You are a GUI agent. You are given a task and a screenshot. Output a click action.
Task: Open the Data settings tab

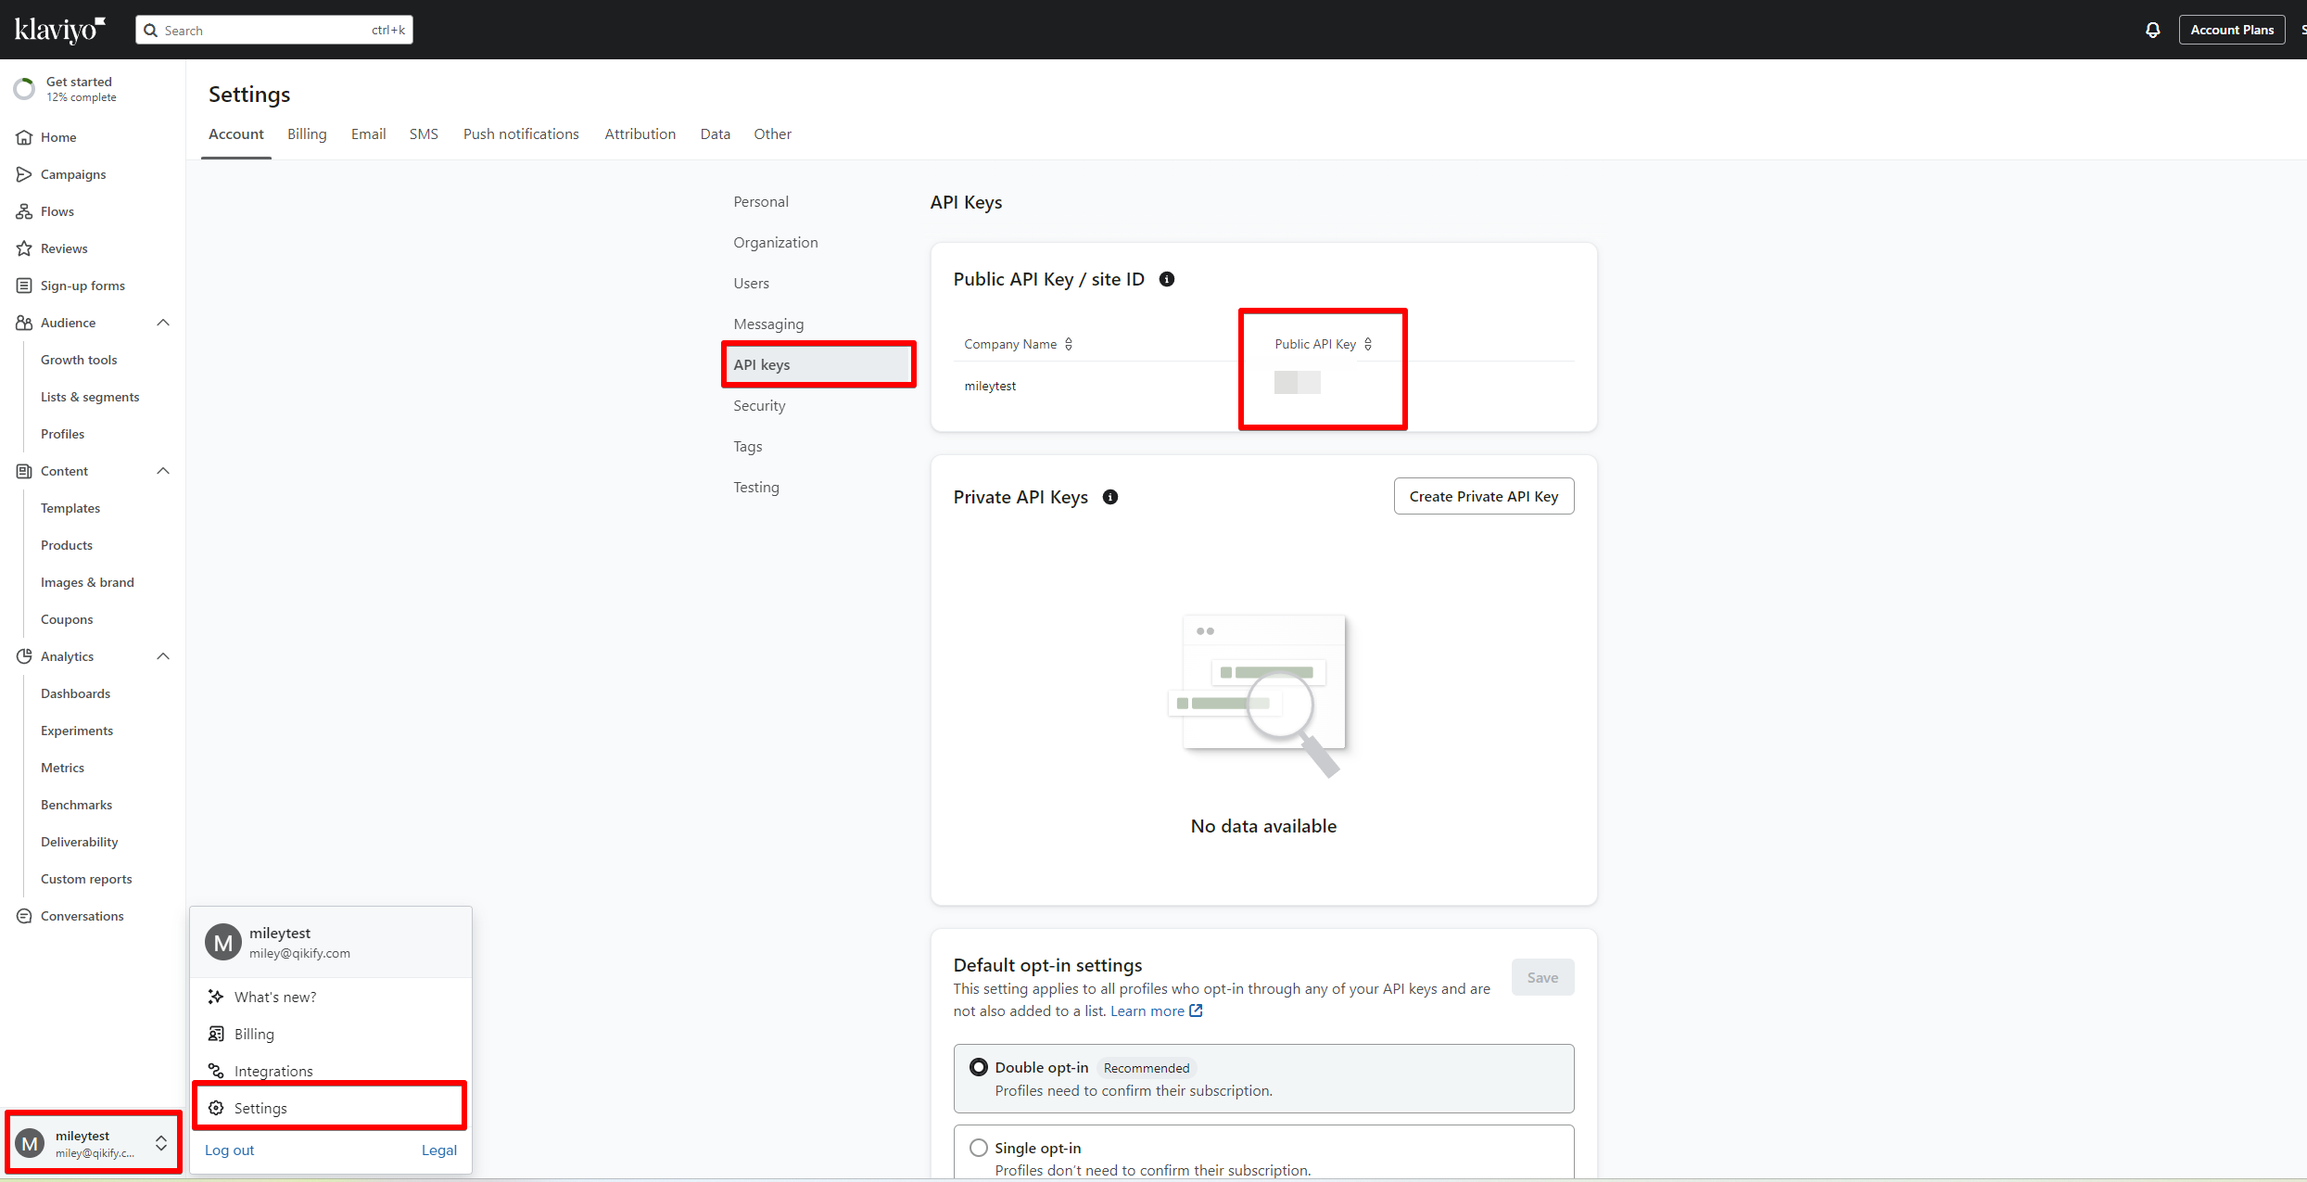pyautogui.click(x=716, y=134)
